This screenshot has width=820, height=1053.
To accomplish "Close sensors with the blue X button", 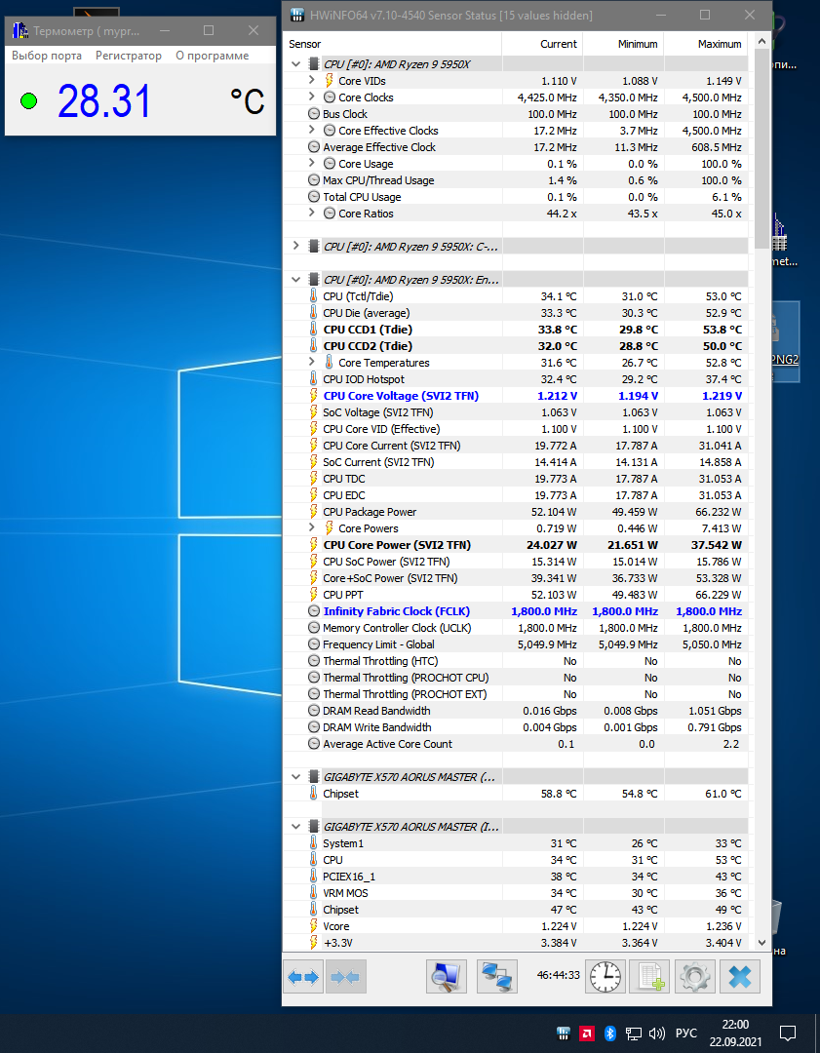I will click(739, 976).
